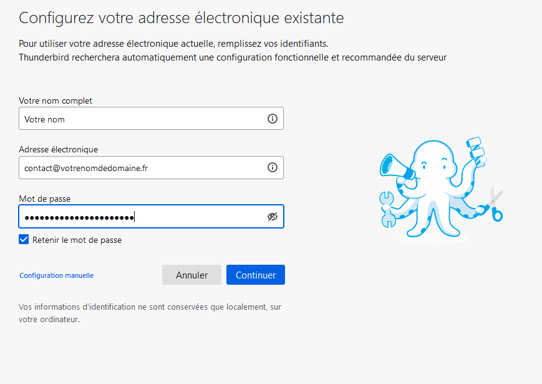Image resolution: width=542 pixels, height=384 pixels.
Task: Click the local credentials storage notice text
Action: pos(150,313)
